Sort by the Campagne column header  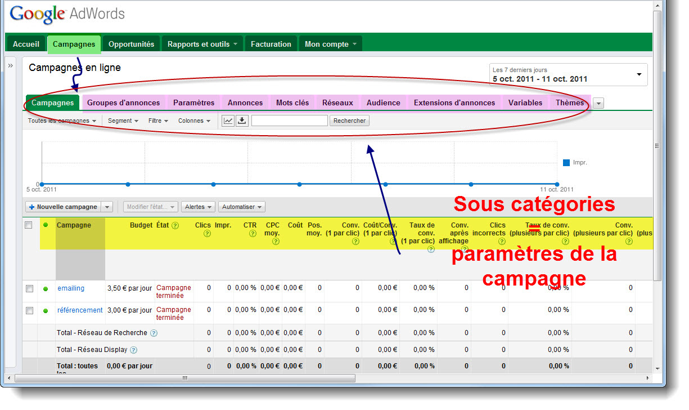click(x=74, y=225)
